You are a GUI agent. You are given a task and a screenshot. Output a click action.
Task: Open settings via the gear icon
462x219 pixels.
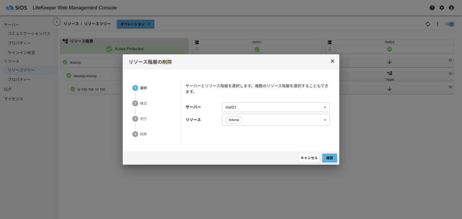[x=442, y=8]
